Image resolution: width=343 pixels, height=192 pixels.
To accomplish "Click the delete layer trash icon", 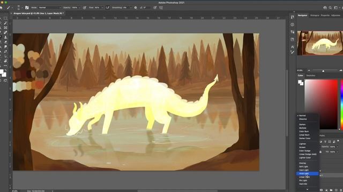I will coord(341,190).
